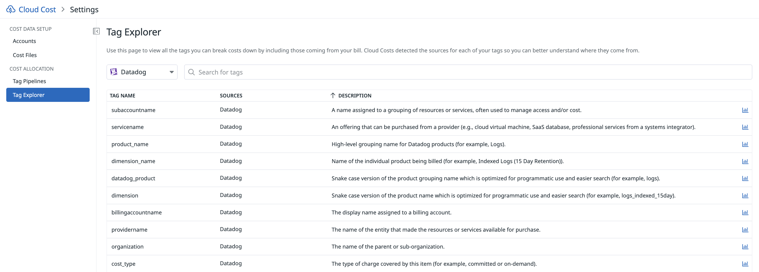Open the Datadog source selector dropdown
The height and width of the screenshot is (272, 759).
point(171,72)
